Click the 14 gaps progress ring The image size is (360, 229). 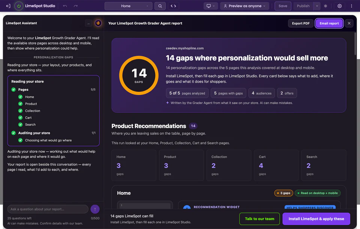[x=139, y=75]
